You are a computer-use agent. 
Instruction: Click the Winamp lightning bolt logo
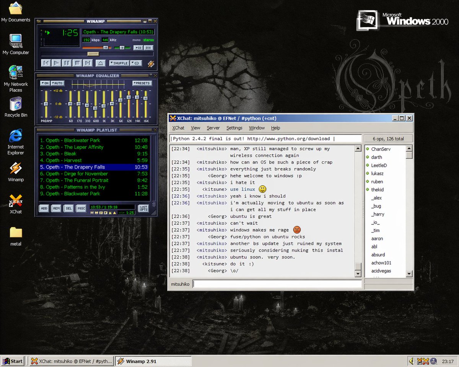click(151, 64)
